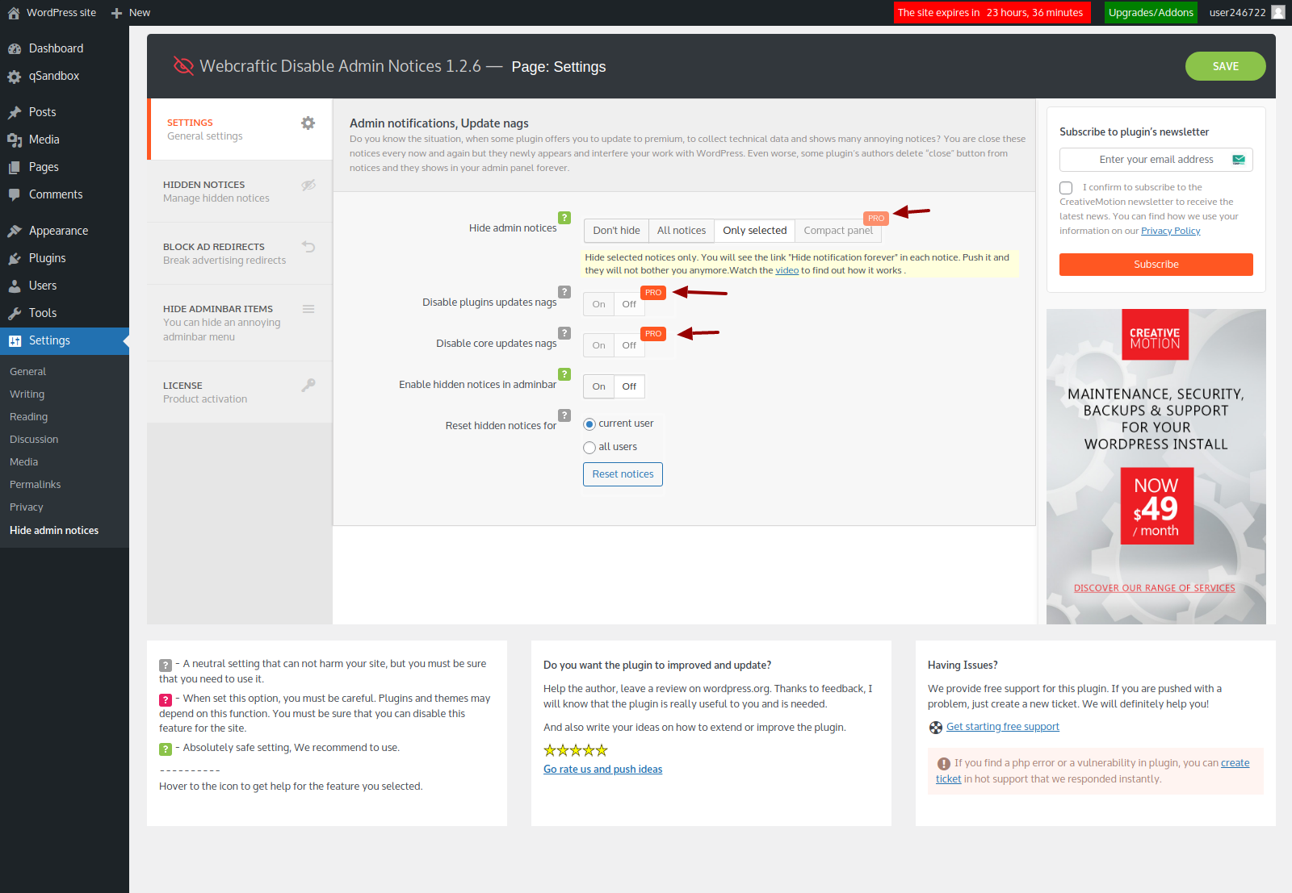Turn Off hidden notices in adminbar
1292x893 pixels.
pyautogui.click(x=629, y=386)
